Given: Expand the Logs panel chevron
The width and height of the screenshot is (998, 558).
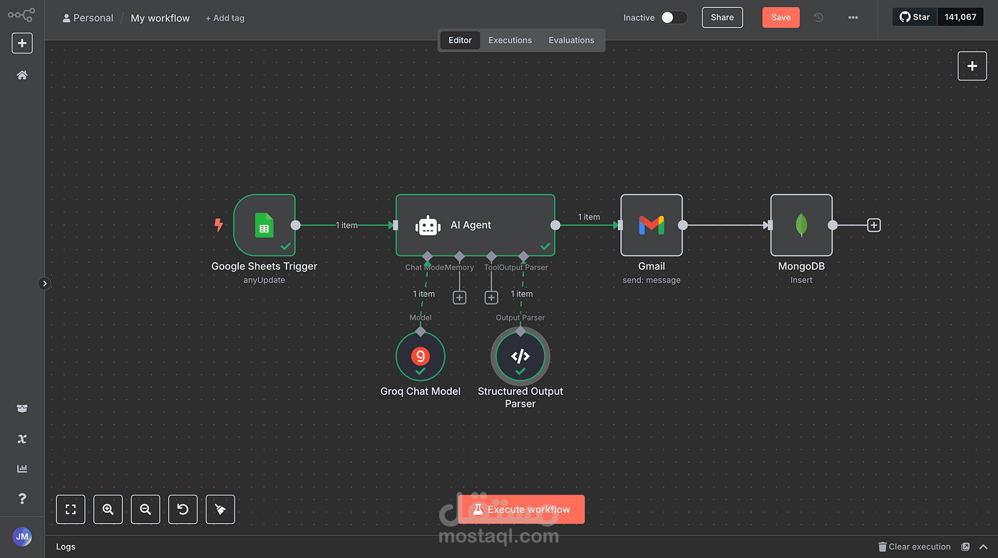Looking at the screenshot, I should pyautogui.click(x=984, y=547).
